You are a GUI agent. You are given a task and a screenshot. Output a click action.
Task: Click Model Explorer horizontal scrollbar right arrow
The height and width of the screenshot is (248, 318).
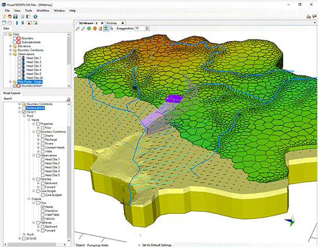point(64,245)
